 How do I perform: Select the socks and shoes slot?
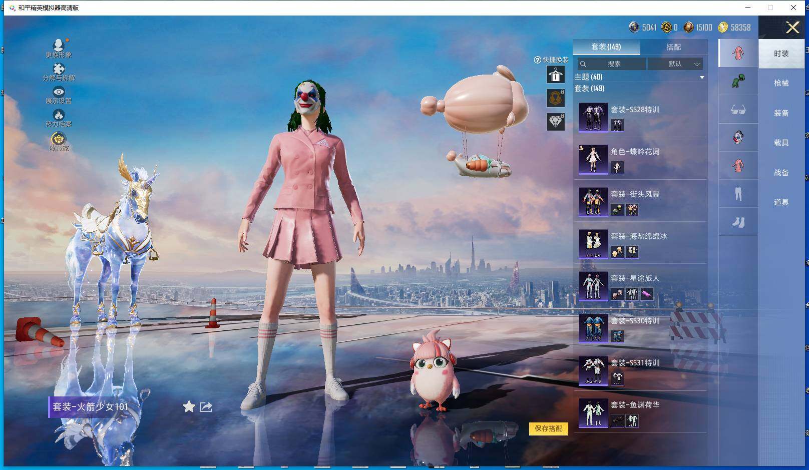pyautogui.click(x=738, y=221)
